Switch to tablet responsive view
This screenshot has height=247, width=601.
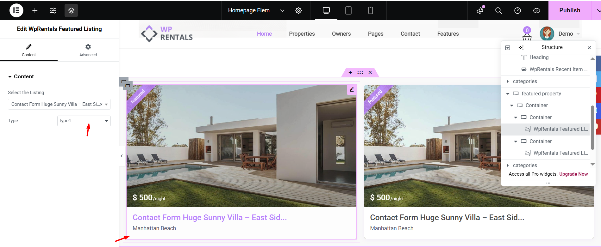tap(348, 10)
